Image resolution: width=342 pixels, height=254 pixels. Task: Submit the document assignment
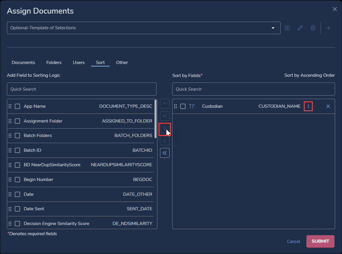point(320,241)
